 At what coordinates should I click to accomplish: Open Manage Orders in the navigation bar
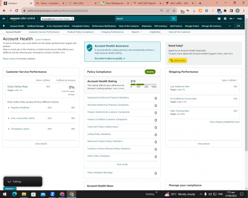point(192,26)
